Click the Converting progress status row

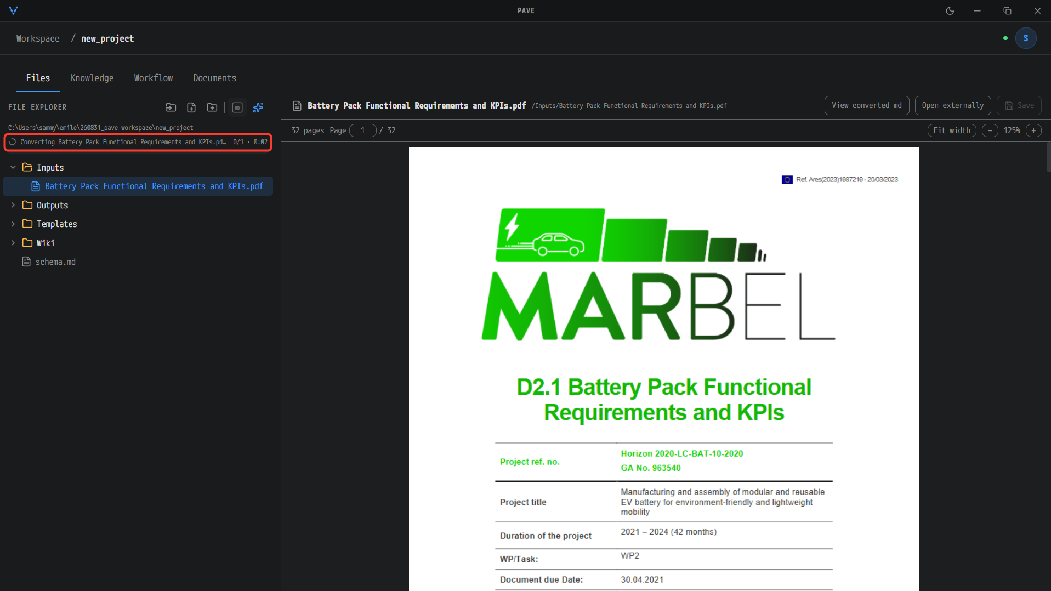coord(138,142)
